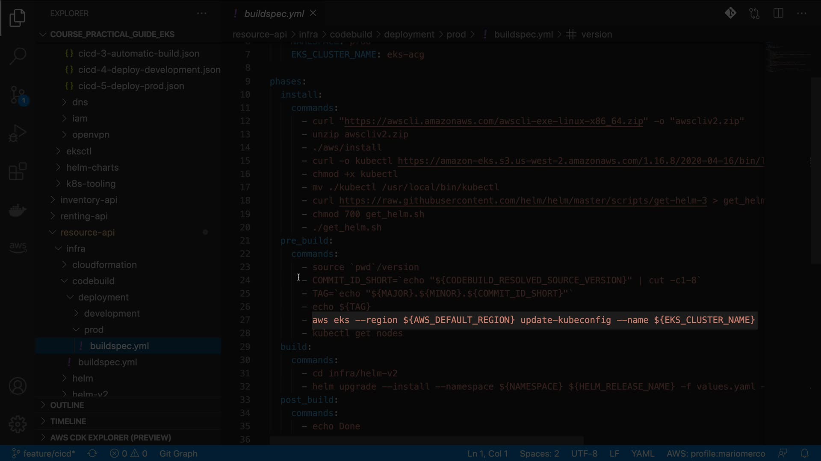Expand the TIMELINE section
The image size is (821, 461).
[x=68, y=421]
